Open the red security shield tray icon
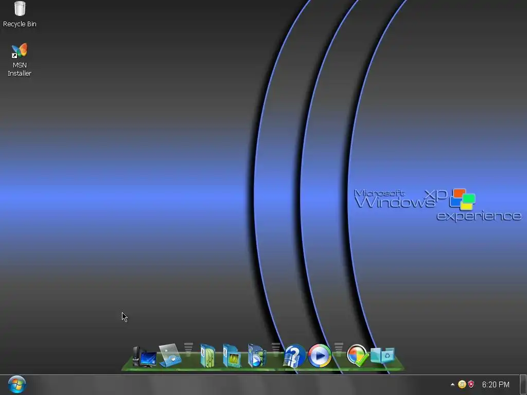The image size is (527, 395). [471, 384]
